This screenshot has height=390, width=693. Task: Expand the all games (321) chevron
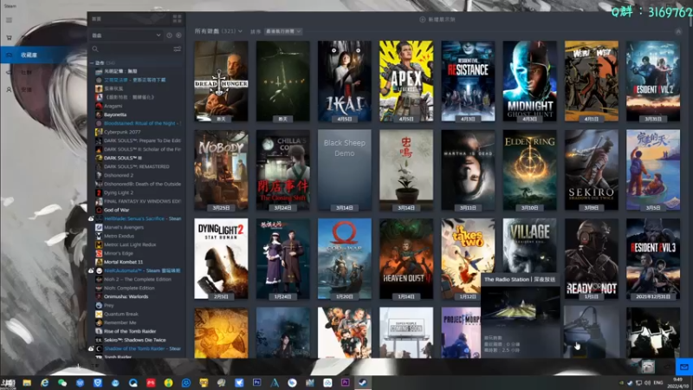(x=240, y=31)
